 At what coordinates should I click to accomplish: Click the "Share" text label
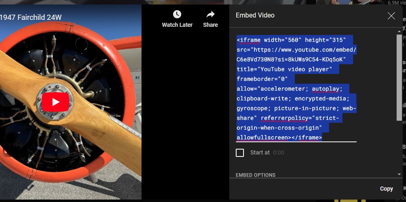point(210,25)
